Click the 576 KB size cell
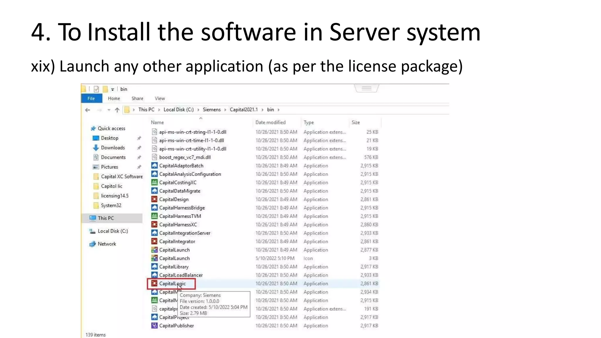 (371, 157)
